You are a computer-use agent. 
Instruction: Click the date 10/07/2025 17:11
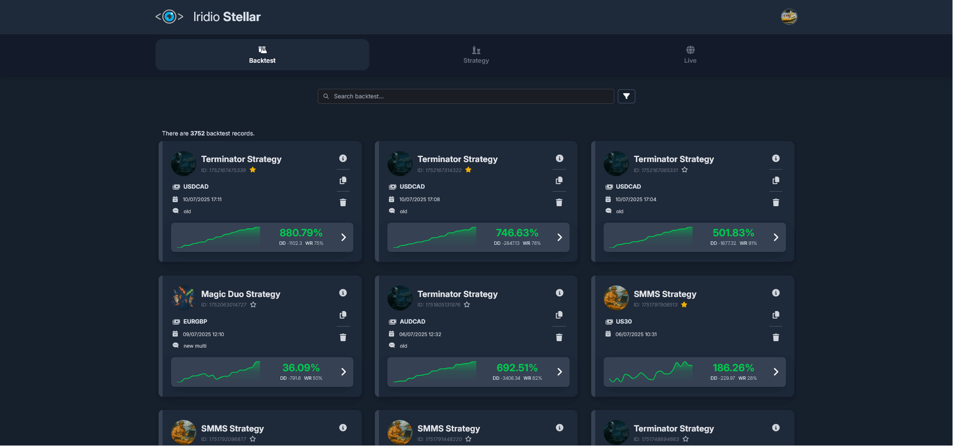(x=202, y=200)
